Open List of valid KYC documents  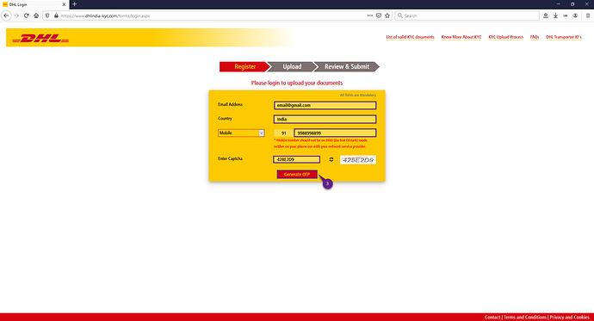pos(410,37)
